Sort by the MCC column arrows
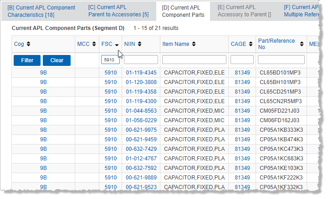Image resolution: width=328 pixels, height=199 pixels. [94, 44]
